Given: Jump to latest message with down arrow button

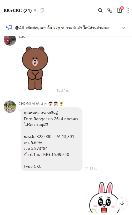Looking at the screenshot, I should click(x=122, y=203).
